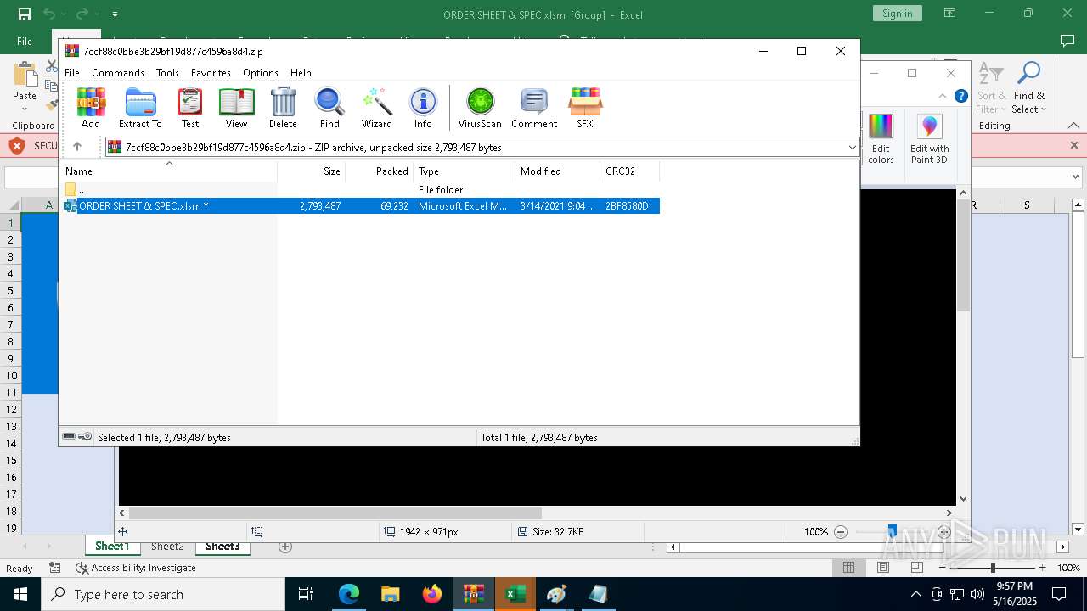Click the Edit colors icon in Paint

pos(881,138)
